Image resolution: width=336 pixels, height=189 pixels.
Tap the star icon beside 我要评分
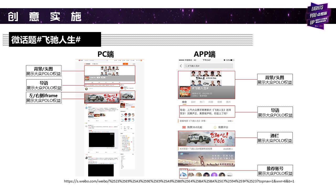click(215, 127)
